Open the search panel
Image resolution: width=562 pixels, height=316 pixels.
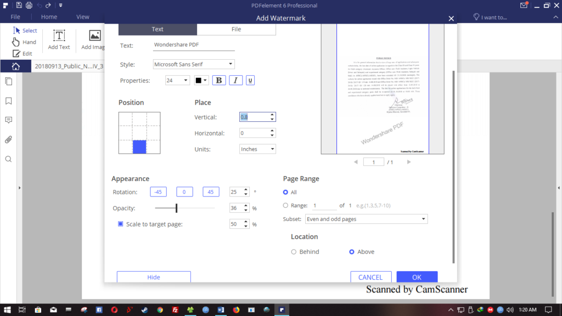coord(9,159)
